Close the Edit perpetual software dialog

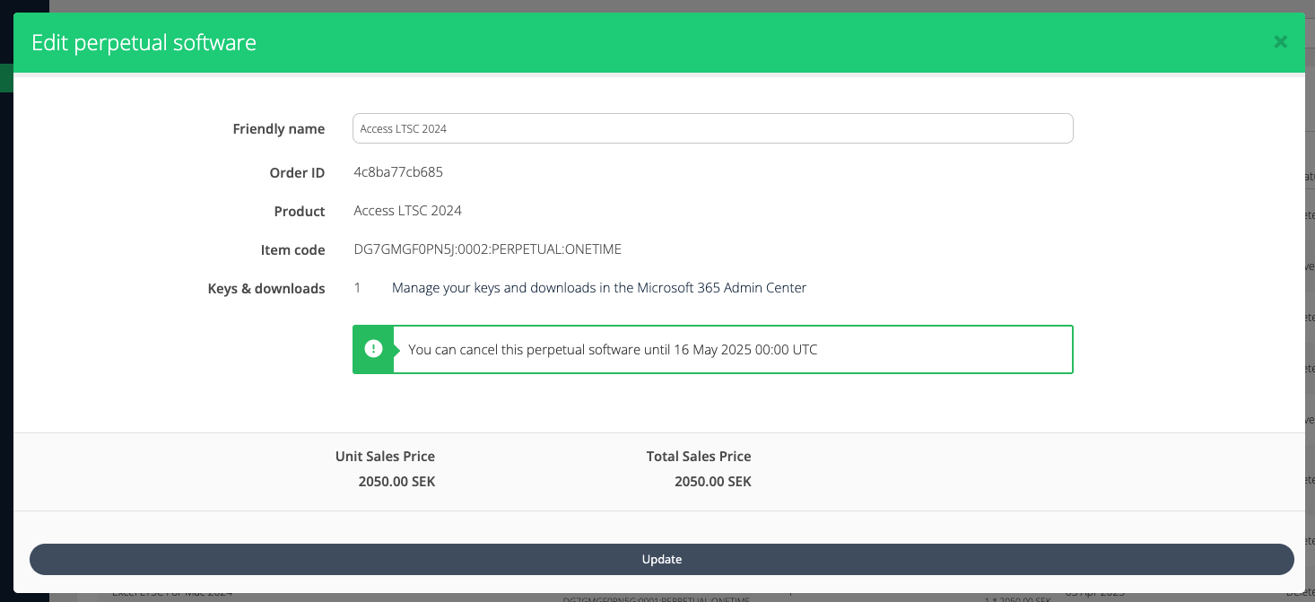click(1280, 41)
